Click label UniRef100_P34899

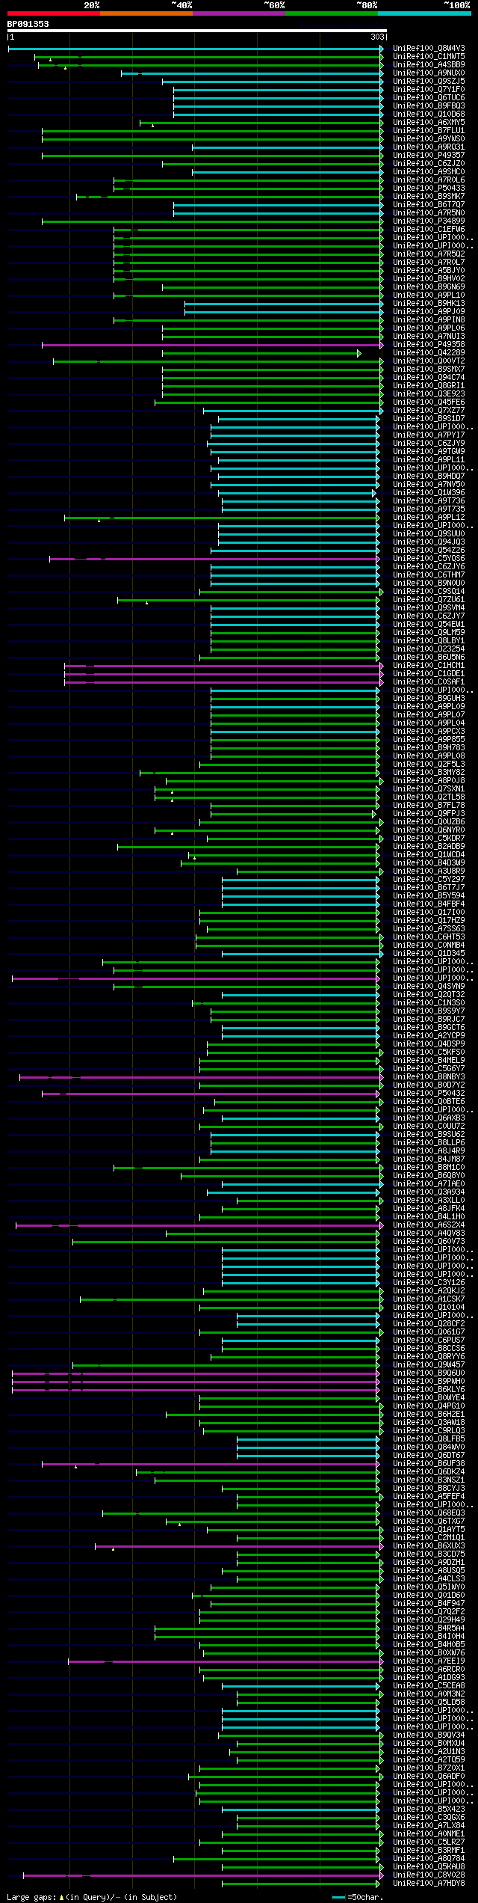click(x=429, y=221)
